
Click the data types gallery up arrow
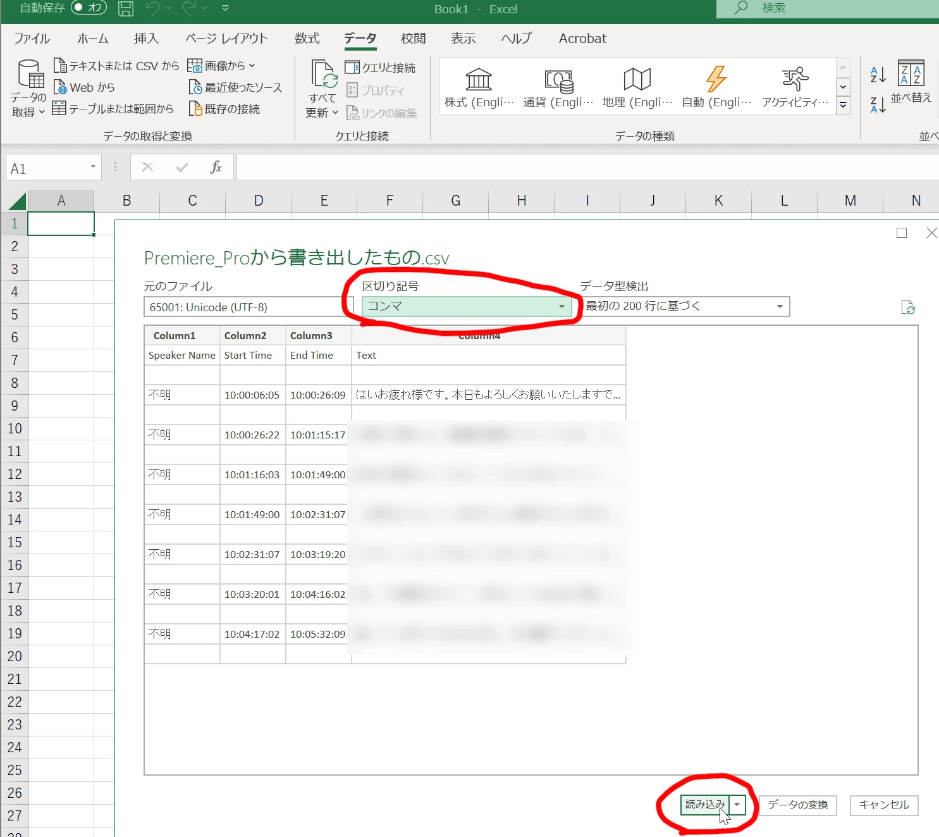843,68
